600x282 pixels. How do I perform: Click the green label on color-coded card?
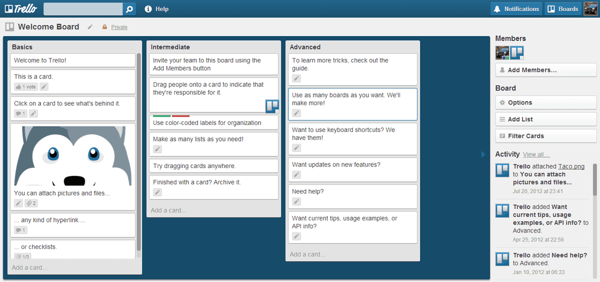click(161, 116)
